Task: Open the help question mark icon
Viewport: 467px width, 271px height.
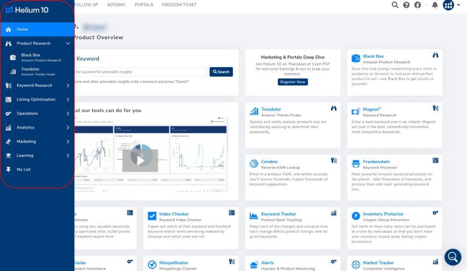Action: [x=406, y=5]
